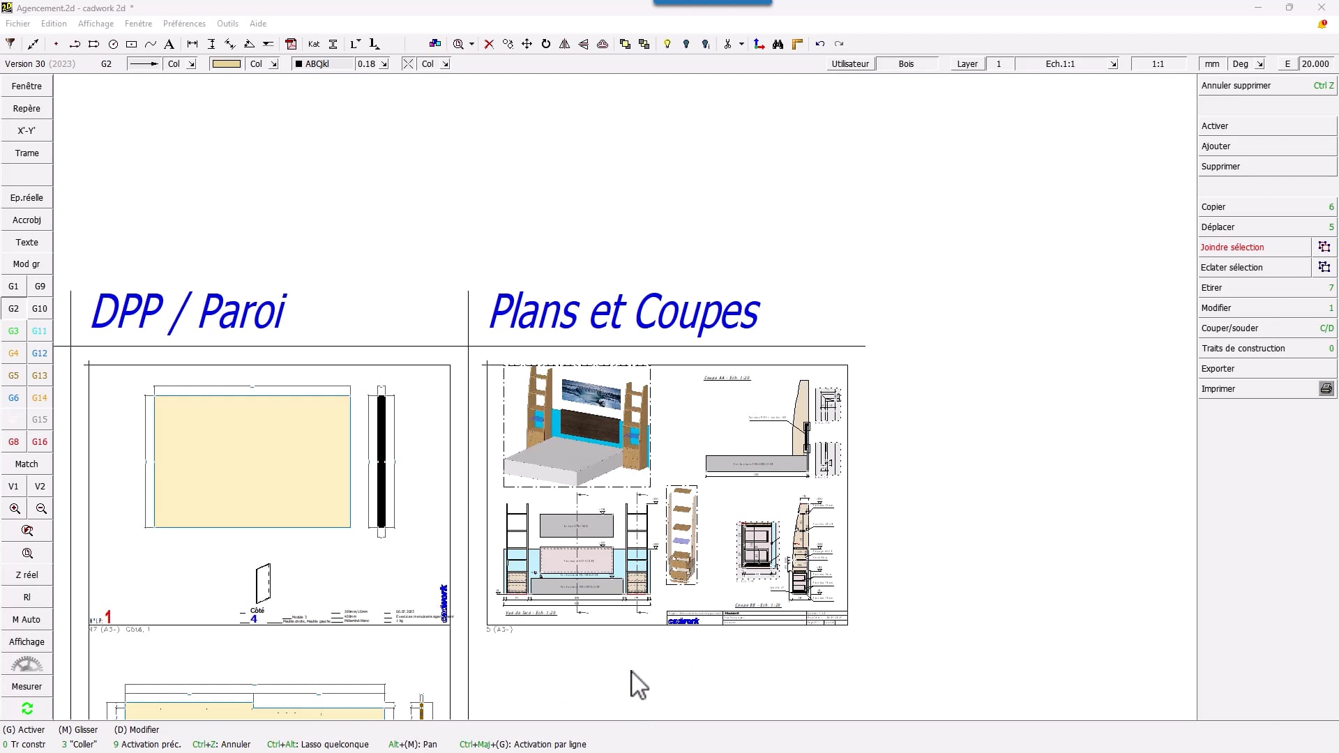Click the red X delete icon
This screenshot has height=753, width=1339.
click(x=489, y=44)
